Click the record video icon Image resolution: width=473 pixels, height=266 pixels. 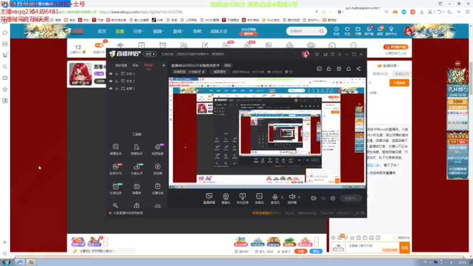pos(314,198)
